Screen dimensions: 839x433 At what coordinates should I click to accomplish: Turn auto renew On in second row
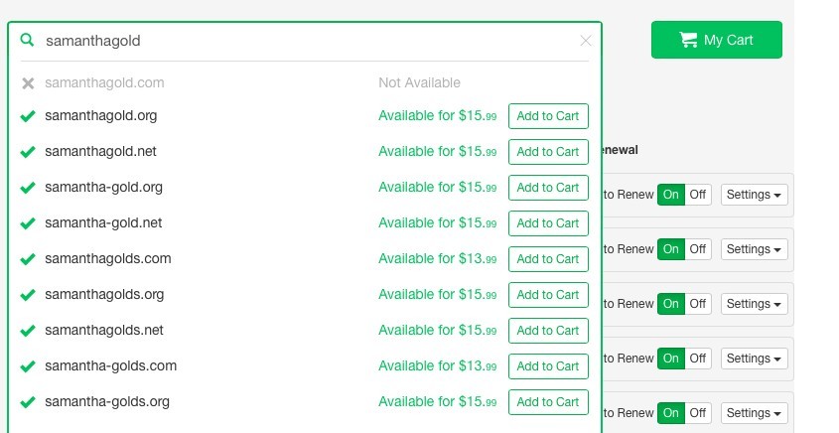(671, 249)
